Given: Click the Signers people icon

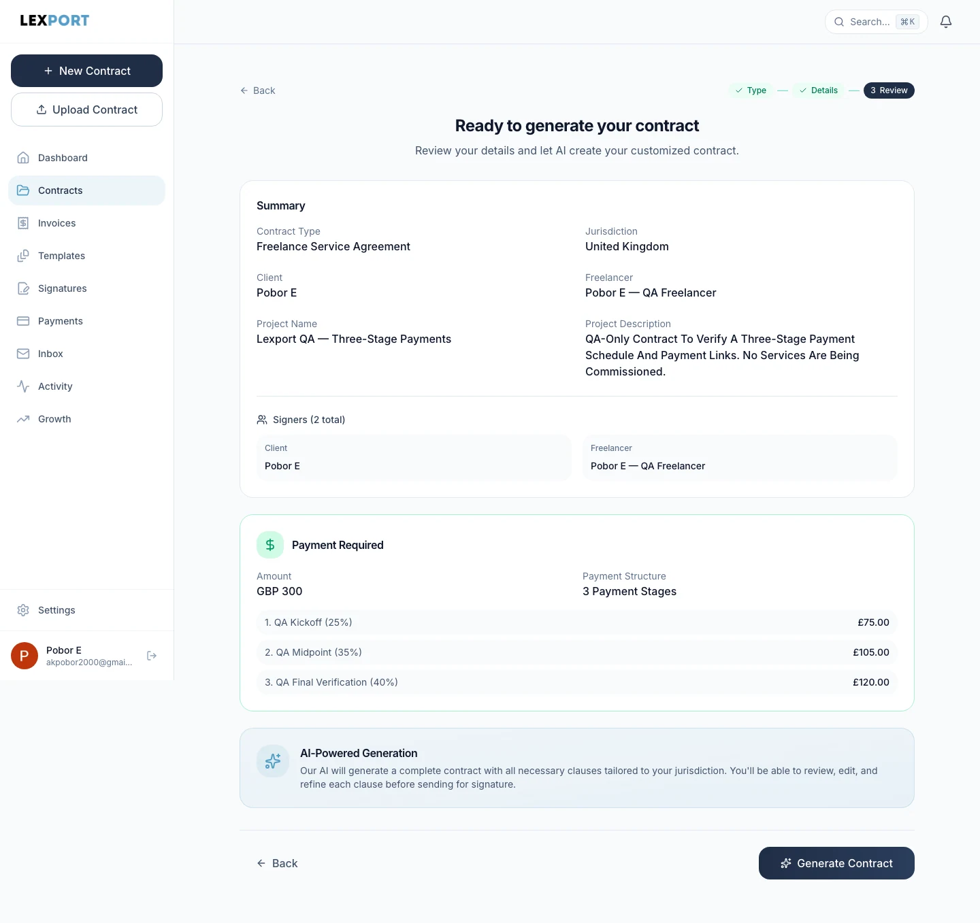Looking at the screenshot, I should [x=262, y=420].
